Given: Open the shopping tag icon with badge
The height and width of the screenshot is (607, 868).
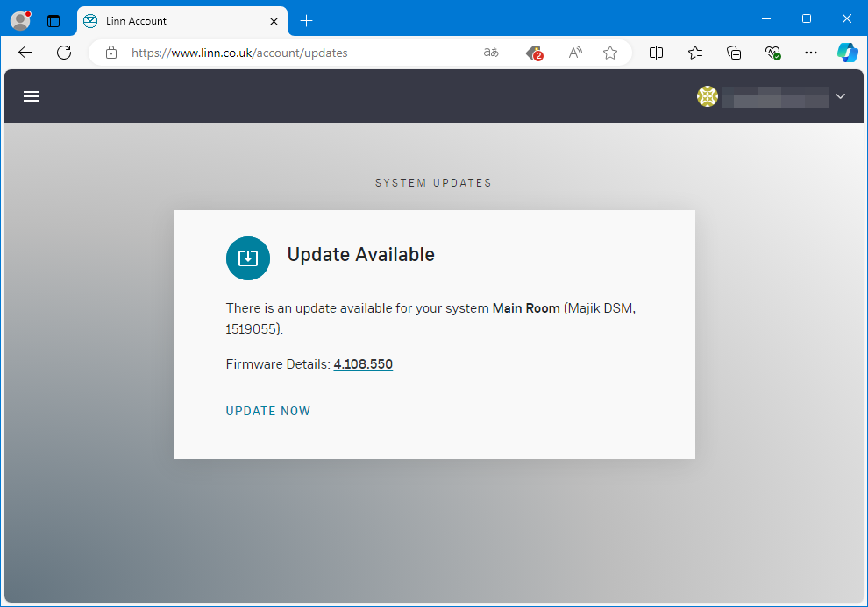Looking at the screenshot, I should [x=534, y=53].
